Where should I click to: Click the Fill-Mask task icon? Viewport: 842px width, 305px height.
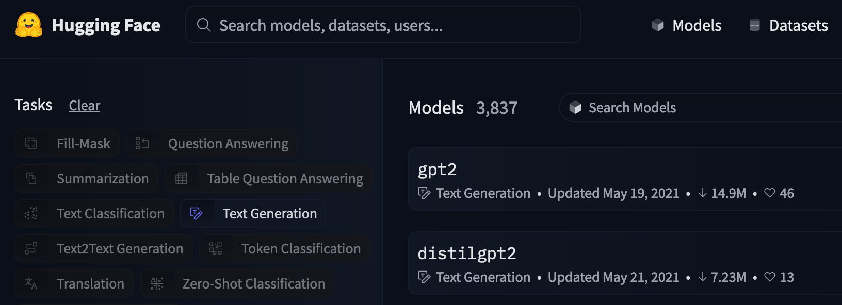pyautogui.click(x=31, y=143)
